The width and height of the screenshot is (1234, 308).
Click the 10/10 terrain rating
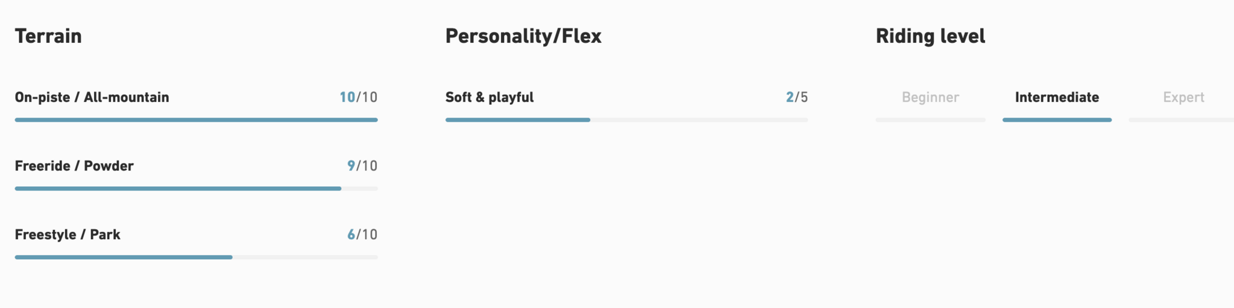click(358, 97)
